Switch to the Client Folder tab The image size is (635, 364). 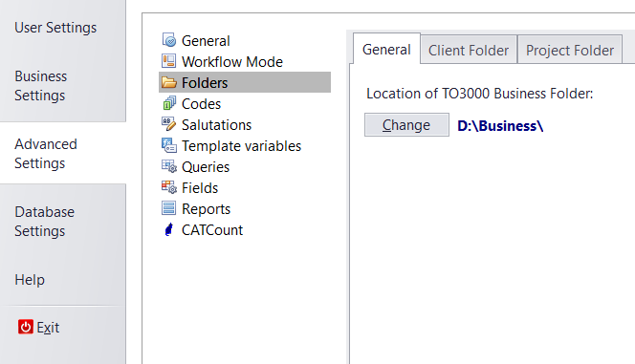coord(469,50)
